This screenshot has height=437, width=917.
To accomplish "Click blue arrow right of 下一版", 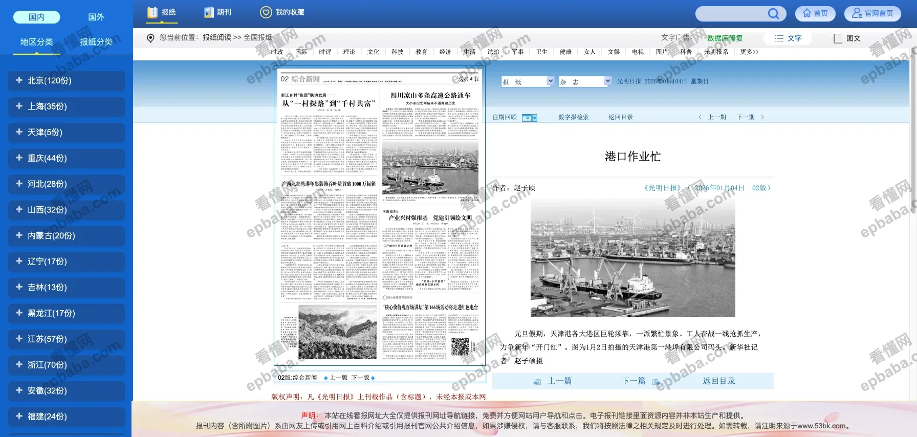I will coord(373,378).
